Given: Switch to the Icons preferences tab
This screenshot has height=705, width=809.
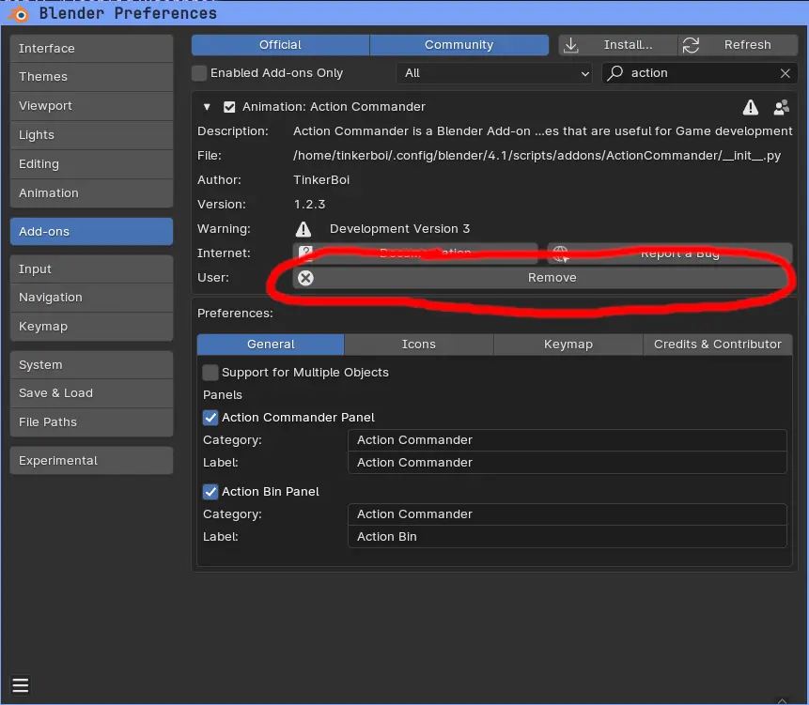Looking at the screenshot, I should point(418,344).
